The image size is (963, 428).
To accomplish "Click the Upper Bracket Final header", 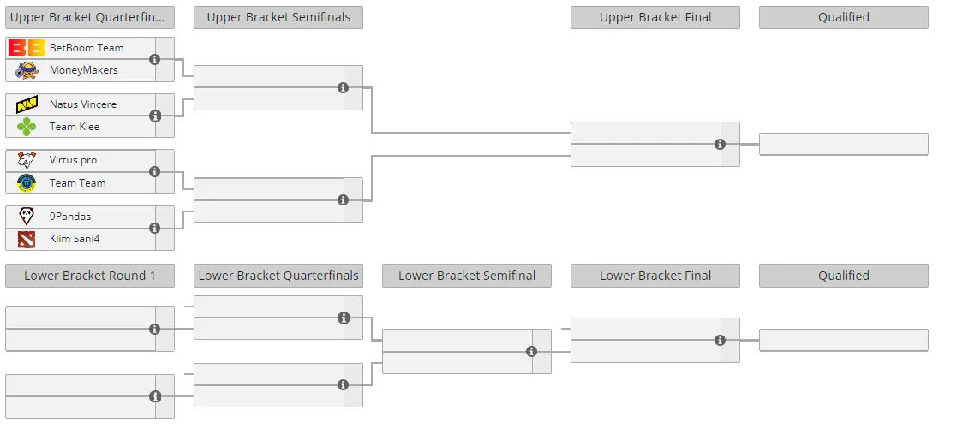I will pyautogui.click(x=655, y=17).
